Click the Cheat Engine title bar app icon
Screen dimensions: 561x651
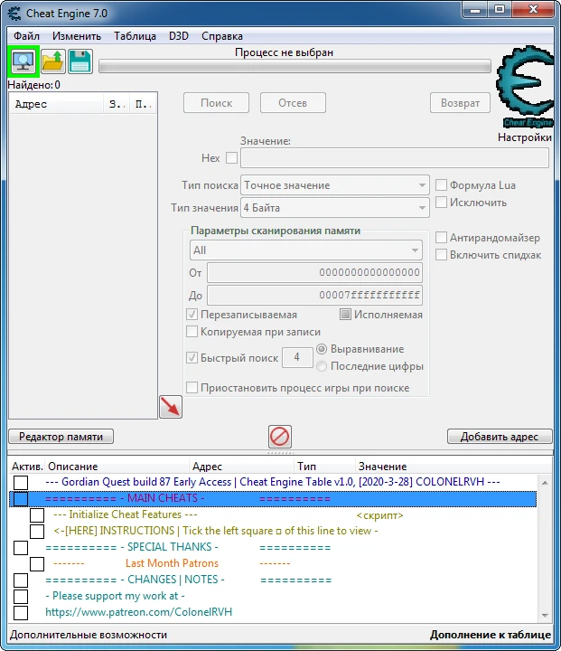coord(14,14)
